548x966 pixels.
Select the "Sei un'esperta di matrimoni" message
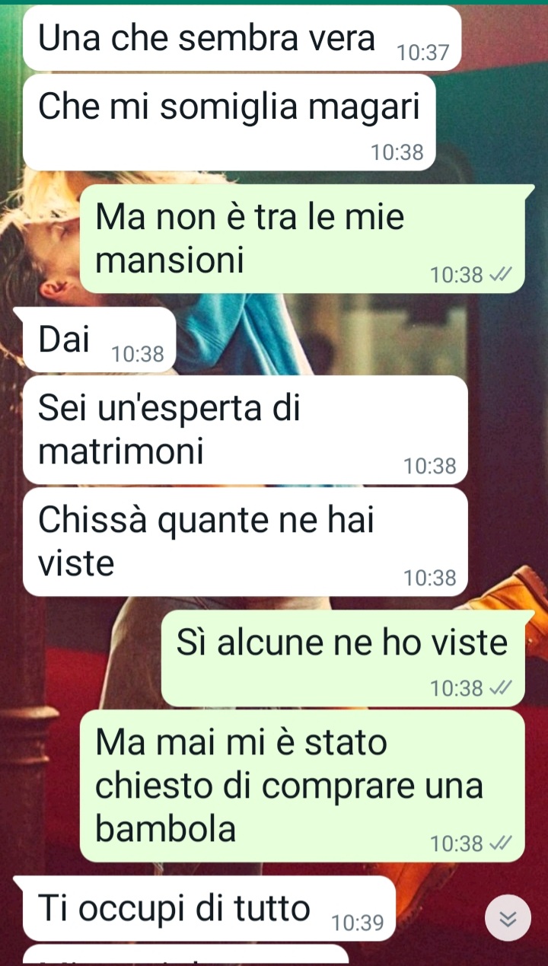coord(245,430)
